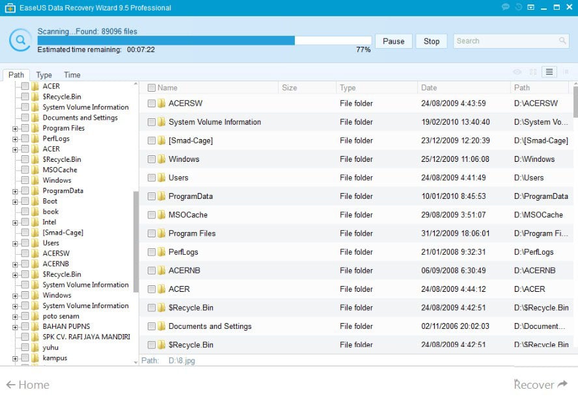
Task: Tick checkbox for ACERSW in file list
Action: [151, 103]
